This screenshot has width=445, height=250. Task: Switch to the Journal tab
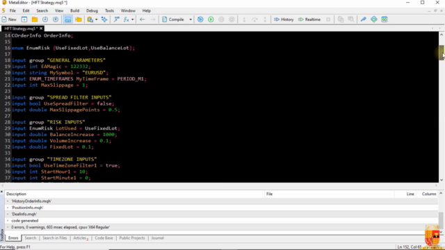(x=158, y=237)
